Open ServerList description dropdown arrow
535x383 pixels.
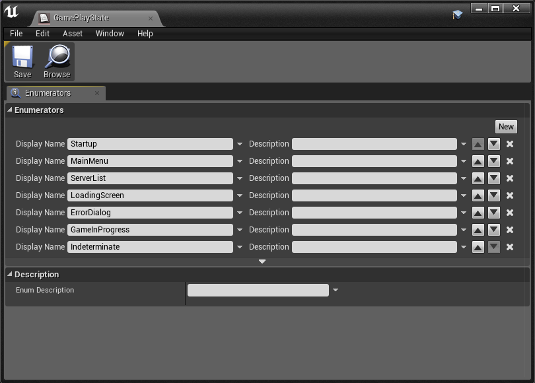[x=464, y=178]
